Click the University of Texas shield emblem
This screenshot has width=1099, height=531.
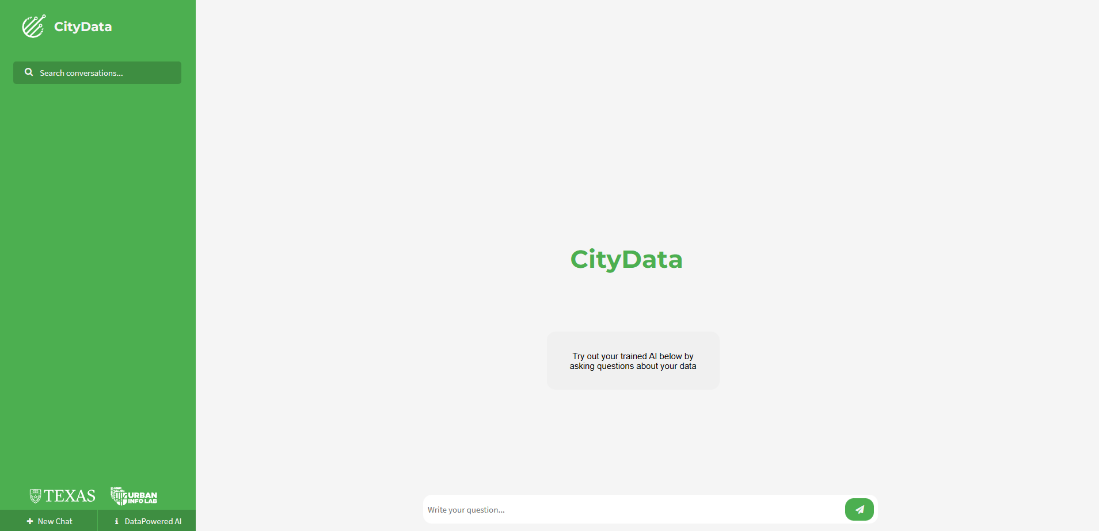[x=35, y=496]
